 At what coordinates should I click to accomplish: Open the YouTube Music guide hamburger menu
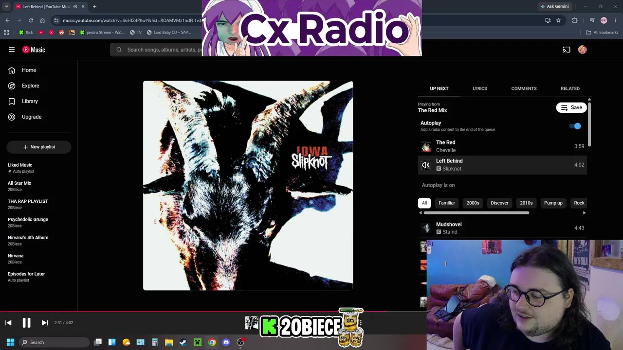coord(12,50)
